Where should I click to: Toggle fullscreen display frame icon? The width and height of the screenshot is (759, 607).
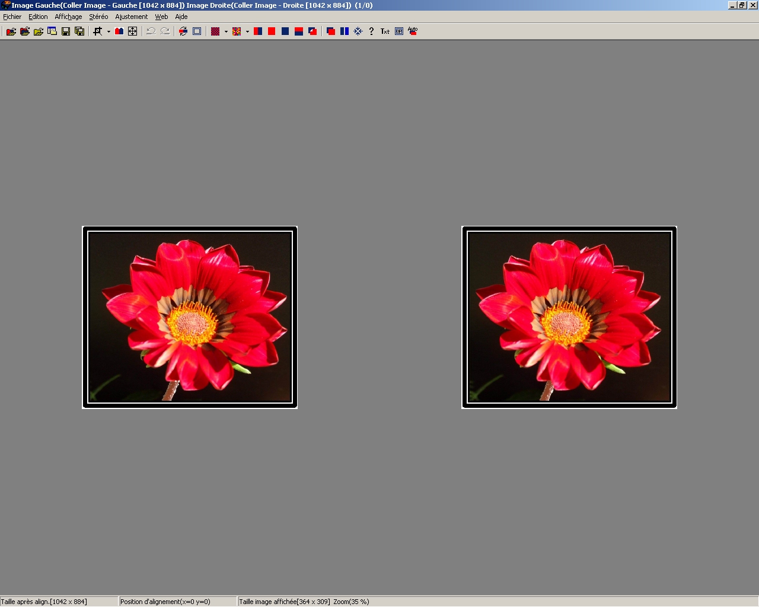197,31
